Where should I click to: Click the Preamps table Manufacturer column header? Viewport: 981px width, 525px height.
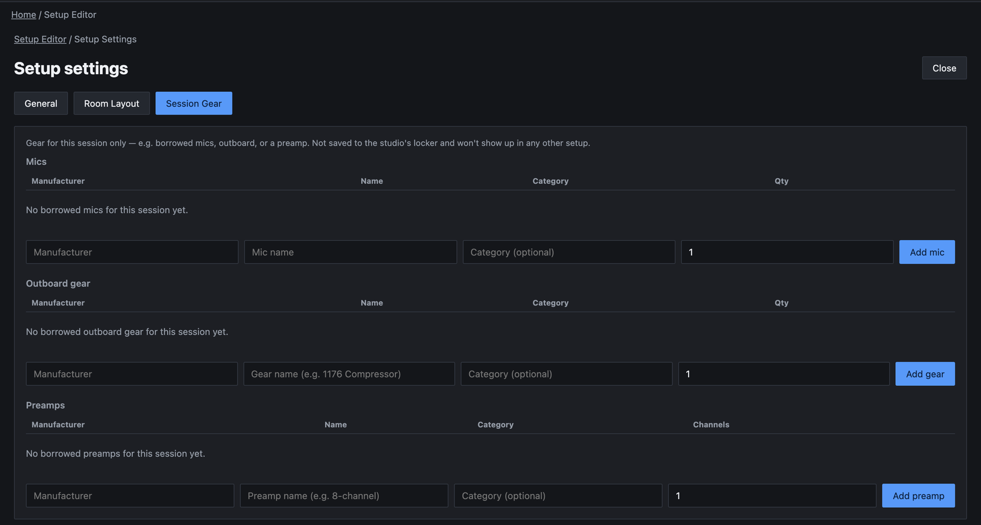(x=58, y=425)
